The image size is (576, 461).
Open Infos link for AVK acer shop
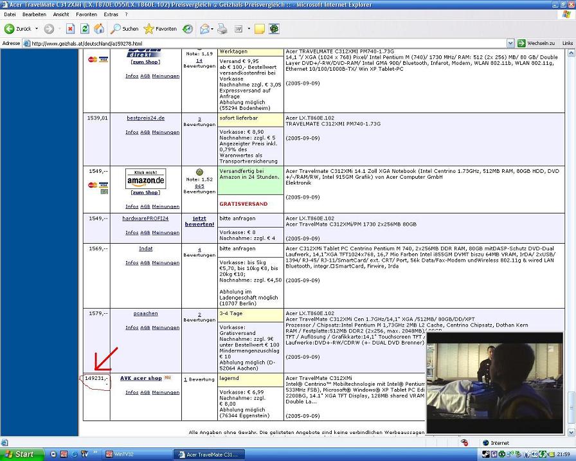132,392
